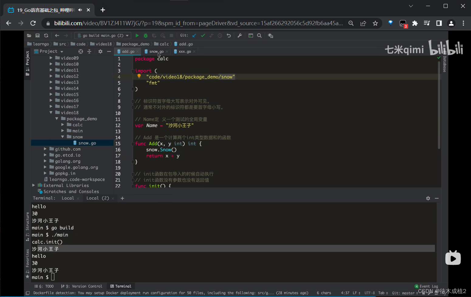Viewport: 471px width, 297px height.
Task: Click the browser address bar URL
Action: pyautogui.click(x=199, y=23)
